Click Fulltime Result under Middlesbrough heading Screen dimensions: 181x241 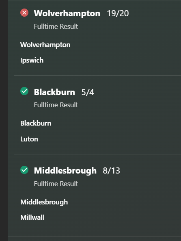(x=56, y=184)
